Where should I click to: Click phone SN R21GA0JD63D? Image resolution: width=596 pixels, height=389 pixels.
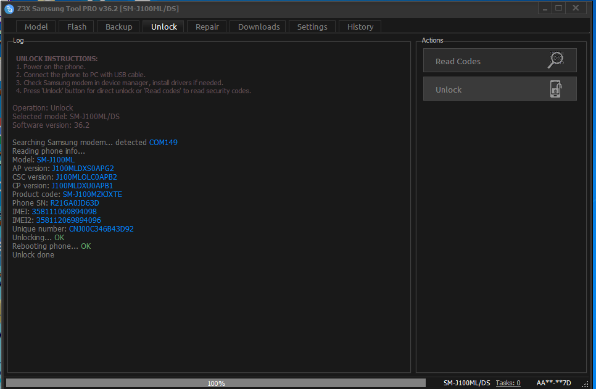pyautogui.click(x=75, y=203)
